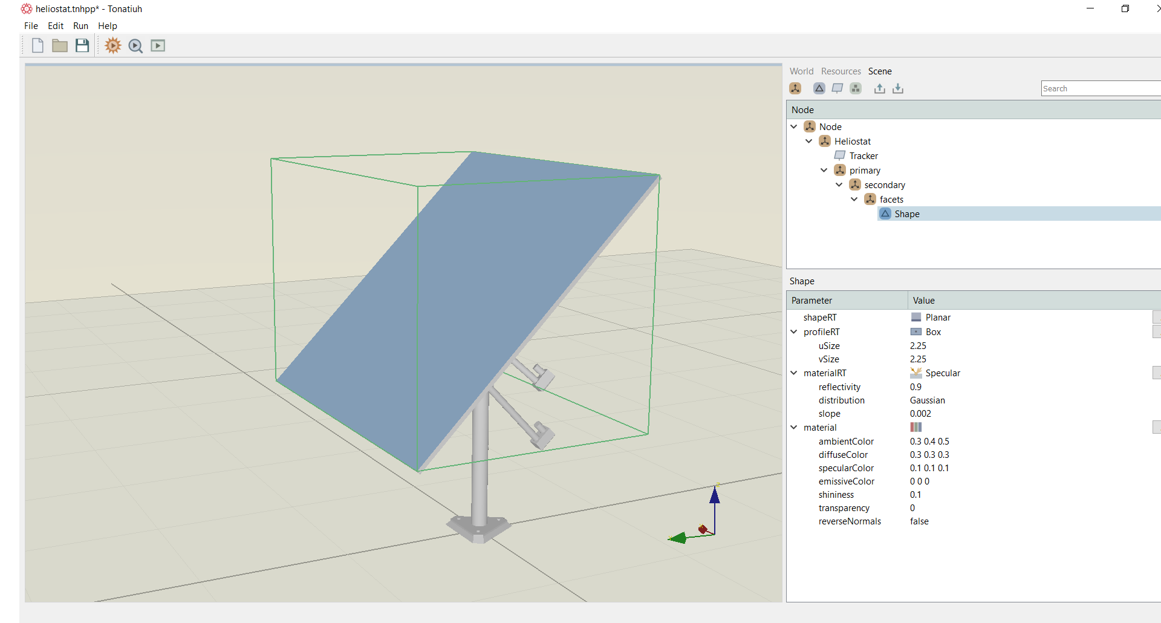
Task: Collapse the Heliostat tree node
Action: [809, 141]
